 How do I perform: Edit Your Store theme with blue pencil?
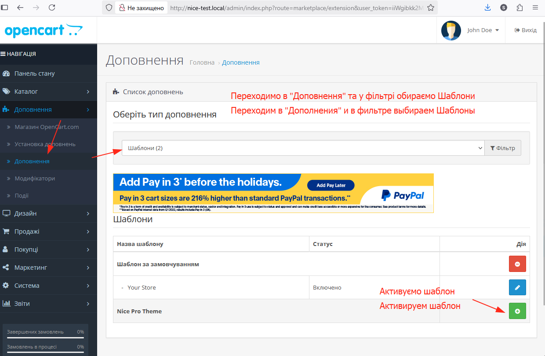(x=517, y=287)
